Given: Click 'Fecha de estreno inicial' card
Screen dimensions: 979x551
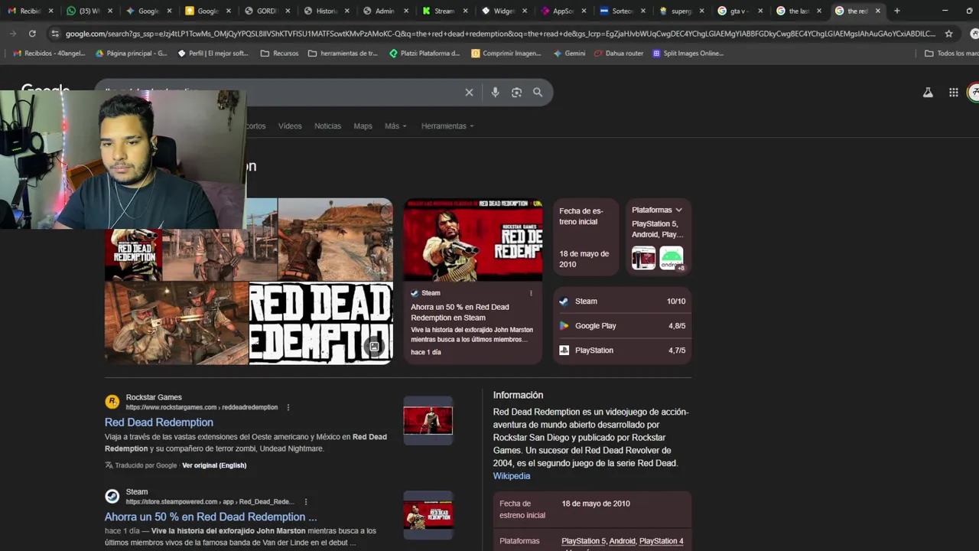Looking at the screenshot, I should click(586, 238).
